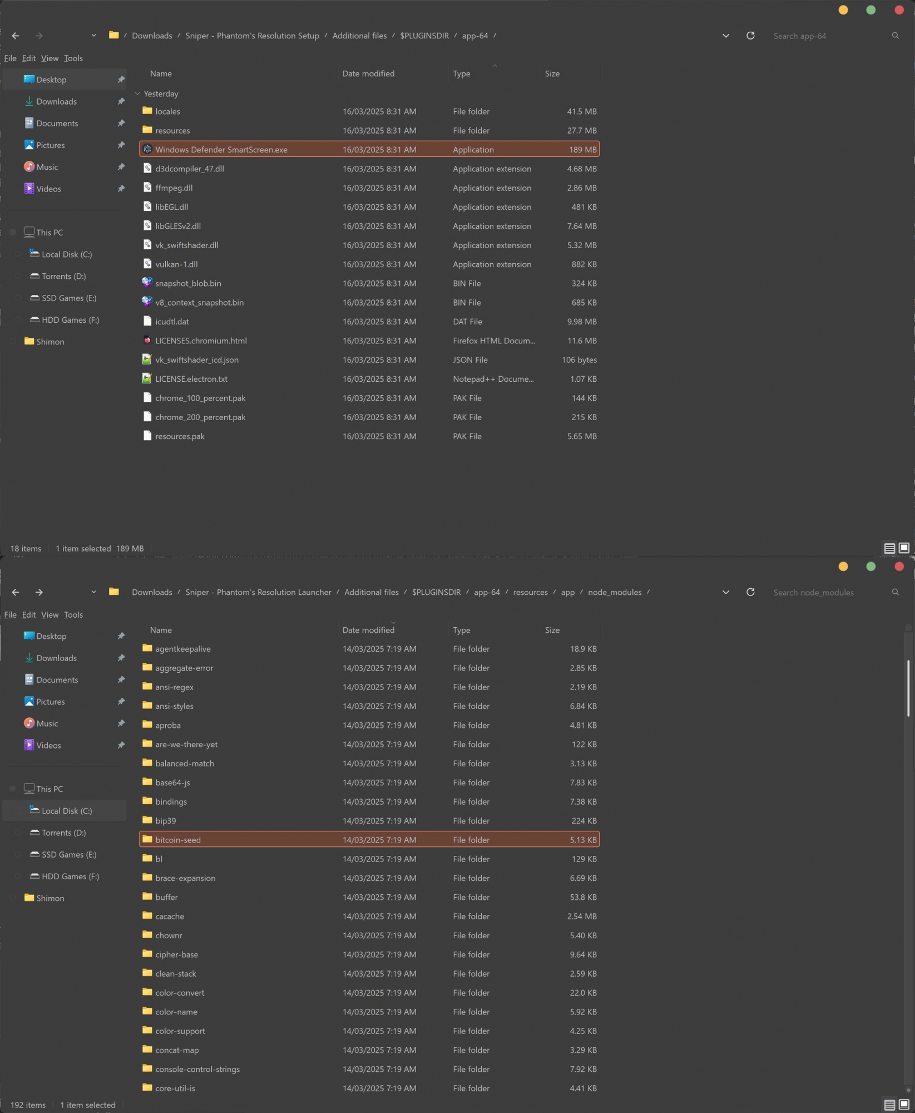Viewport: 915px width, 1113px height.
Task: Click the vertical scrollbar of the node_modules file list
Action: 908,688
